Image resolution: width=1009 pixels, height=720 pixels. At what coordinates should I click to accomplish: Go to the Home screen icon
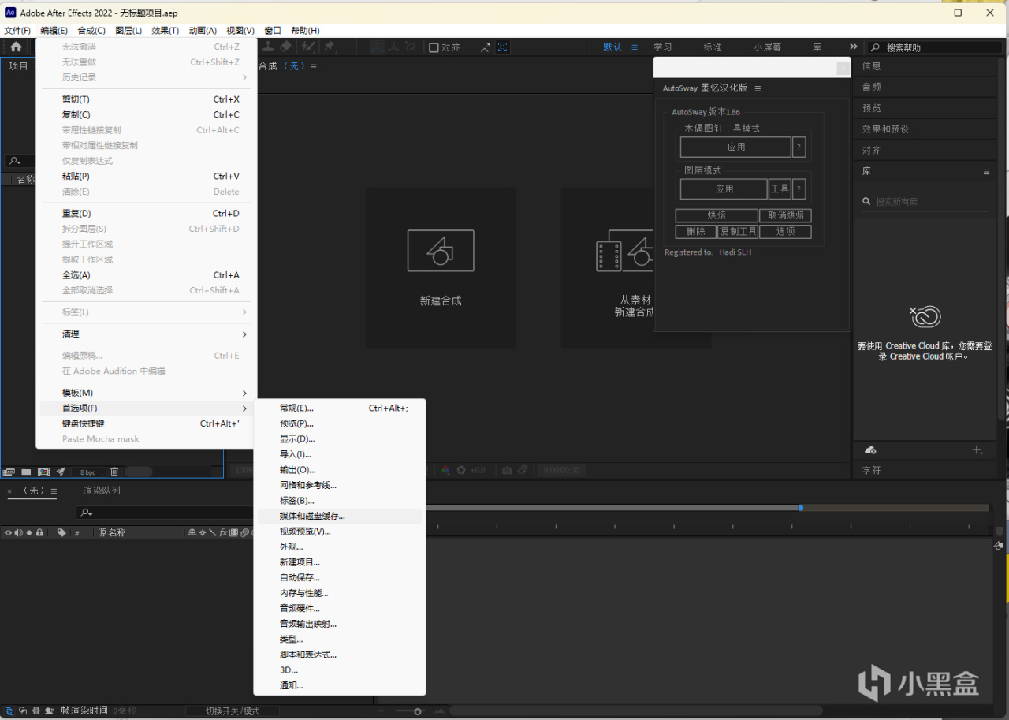(x=16, y=47)
